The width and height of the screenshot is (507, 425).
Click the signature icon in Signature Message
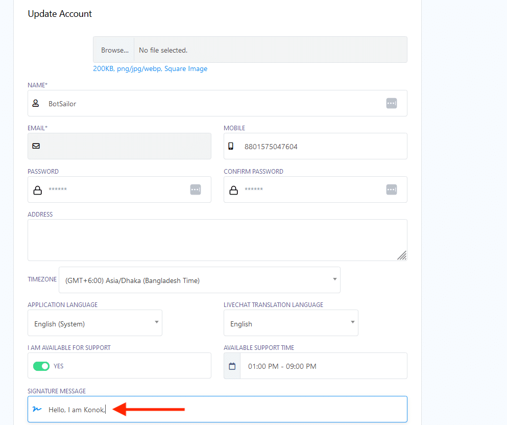pyautogui.click(x=36, y=409)
